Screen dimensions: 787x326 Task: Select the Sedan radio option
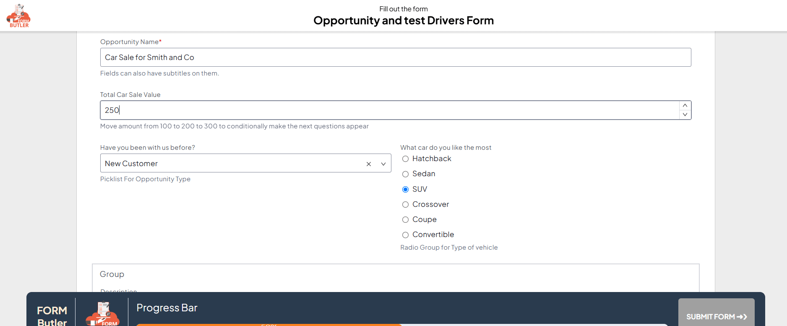pos(405,174)
